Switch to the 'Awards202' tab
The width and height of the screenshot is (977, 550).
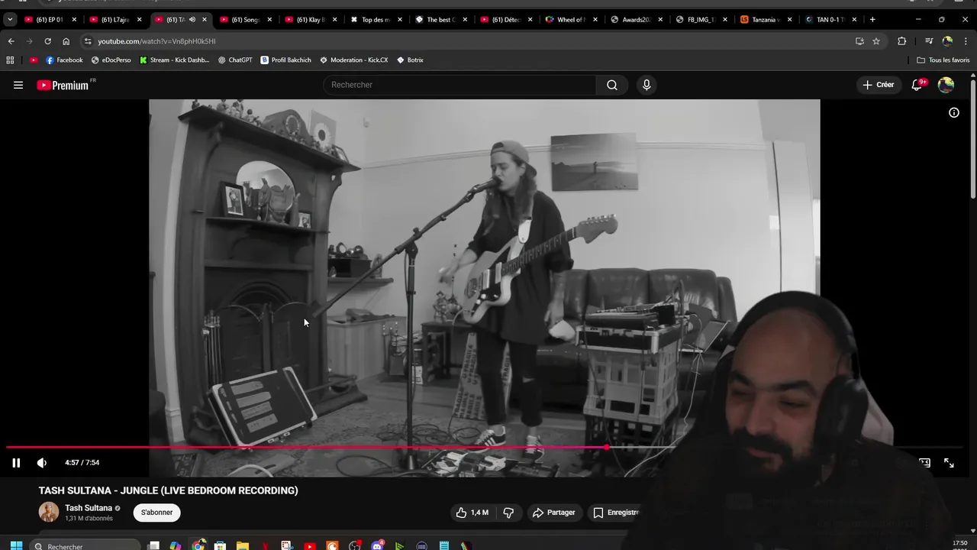635,19
